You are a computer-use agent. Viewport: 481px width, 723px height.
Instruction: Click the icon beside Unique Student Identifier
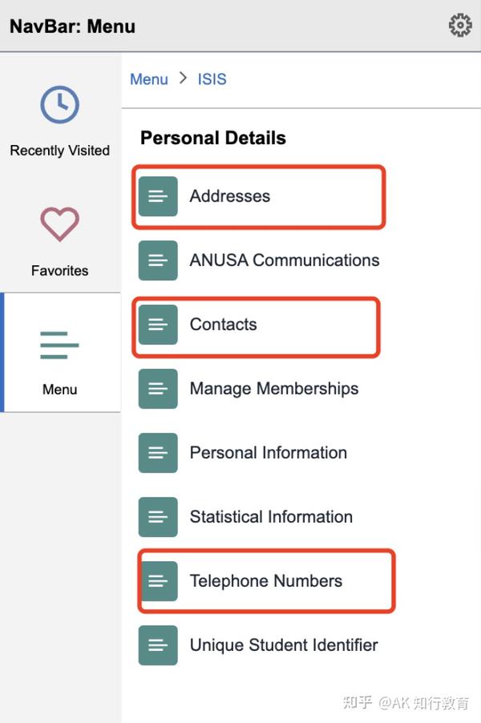[x=158, y=644]
